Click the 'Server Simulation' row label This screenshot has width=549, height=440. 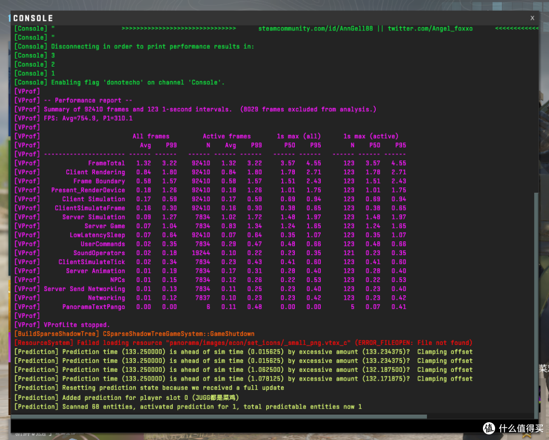point(94,217)
